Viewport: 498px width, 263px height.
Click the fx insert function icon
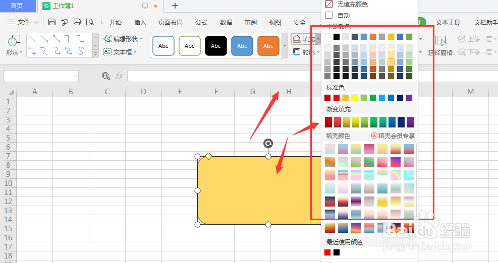tap(119, 76)
